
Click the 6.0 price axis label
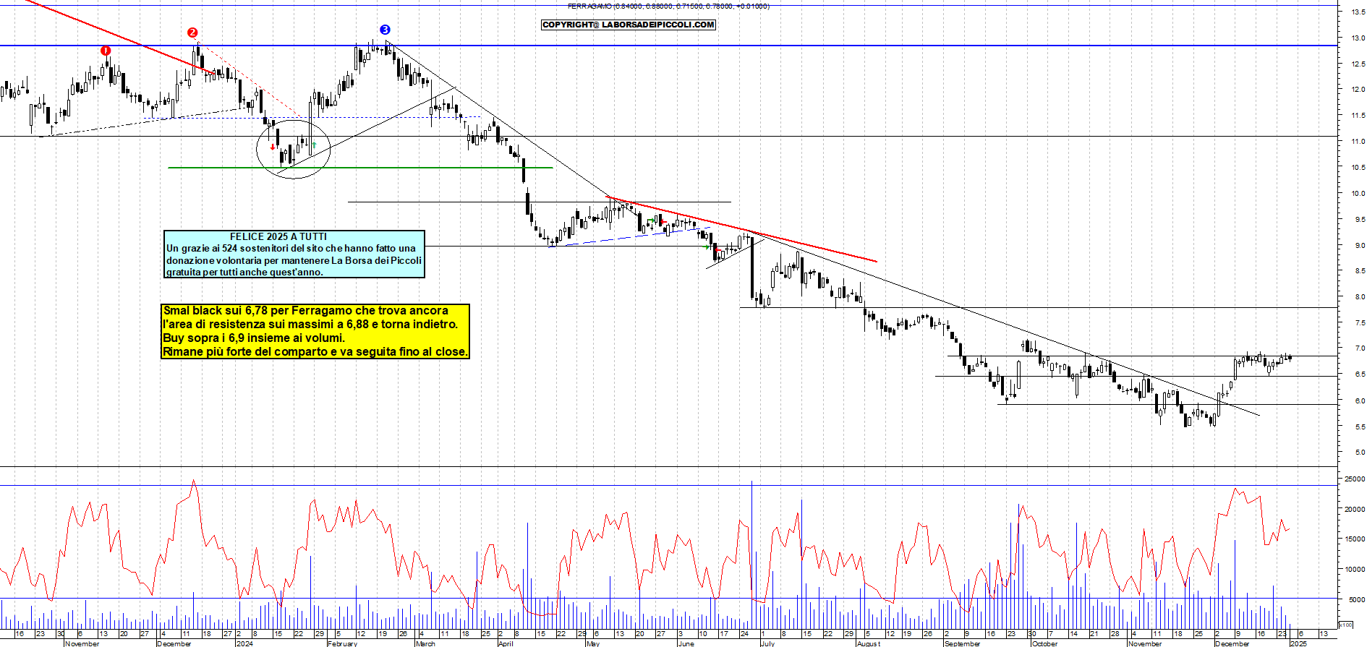[1360, 400]
